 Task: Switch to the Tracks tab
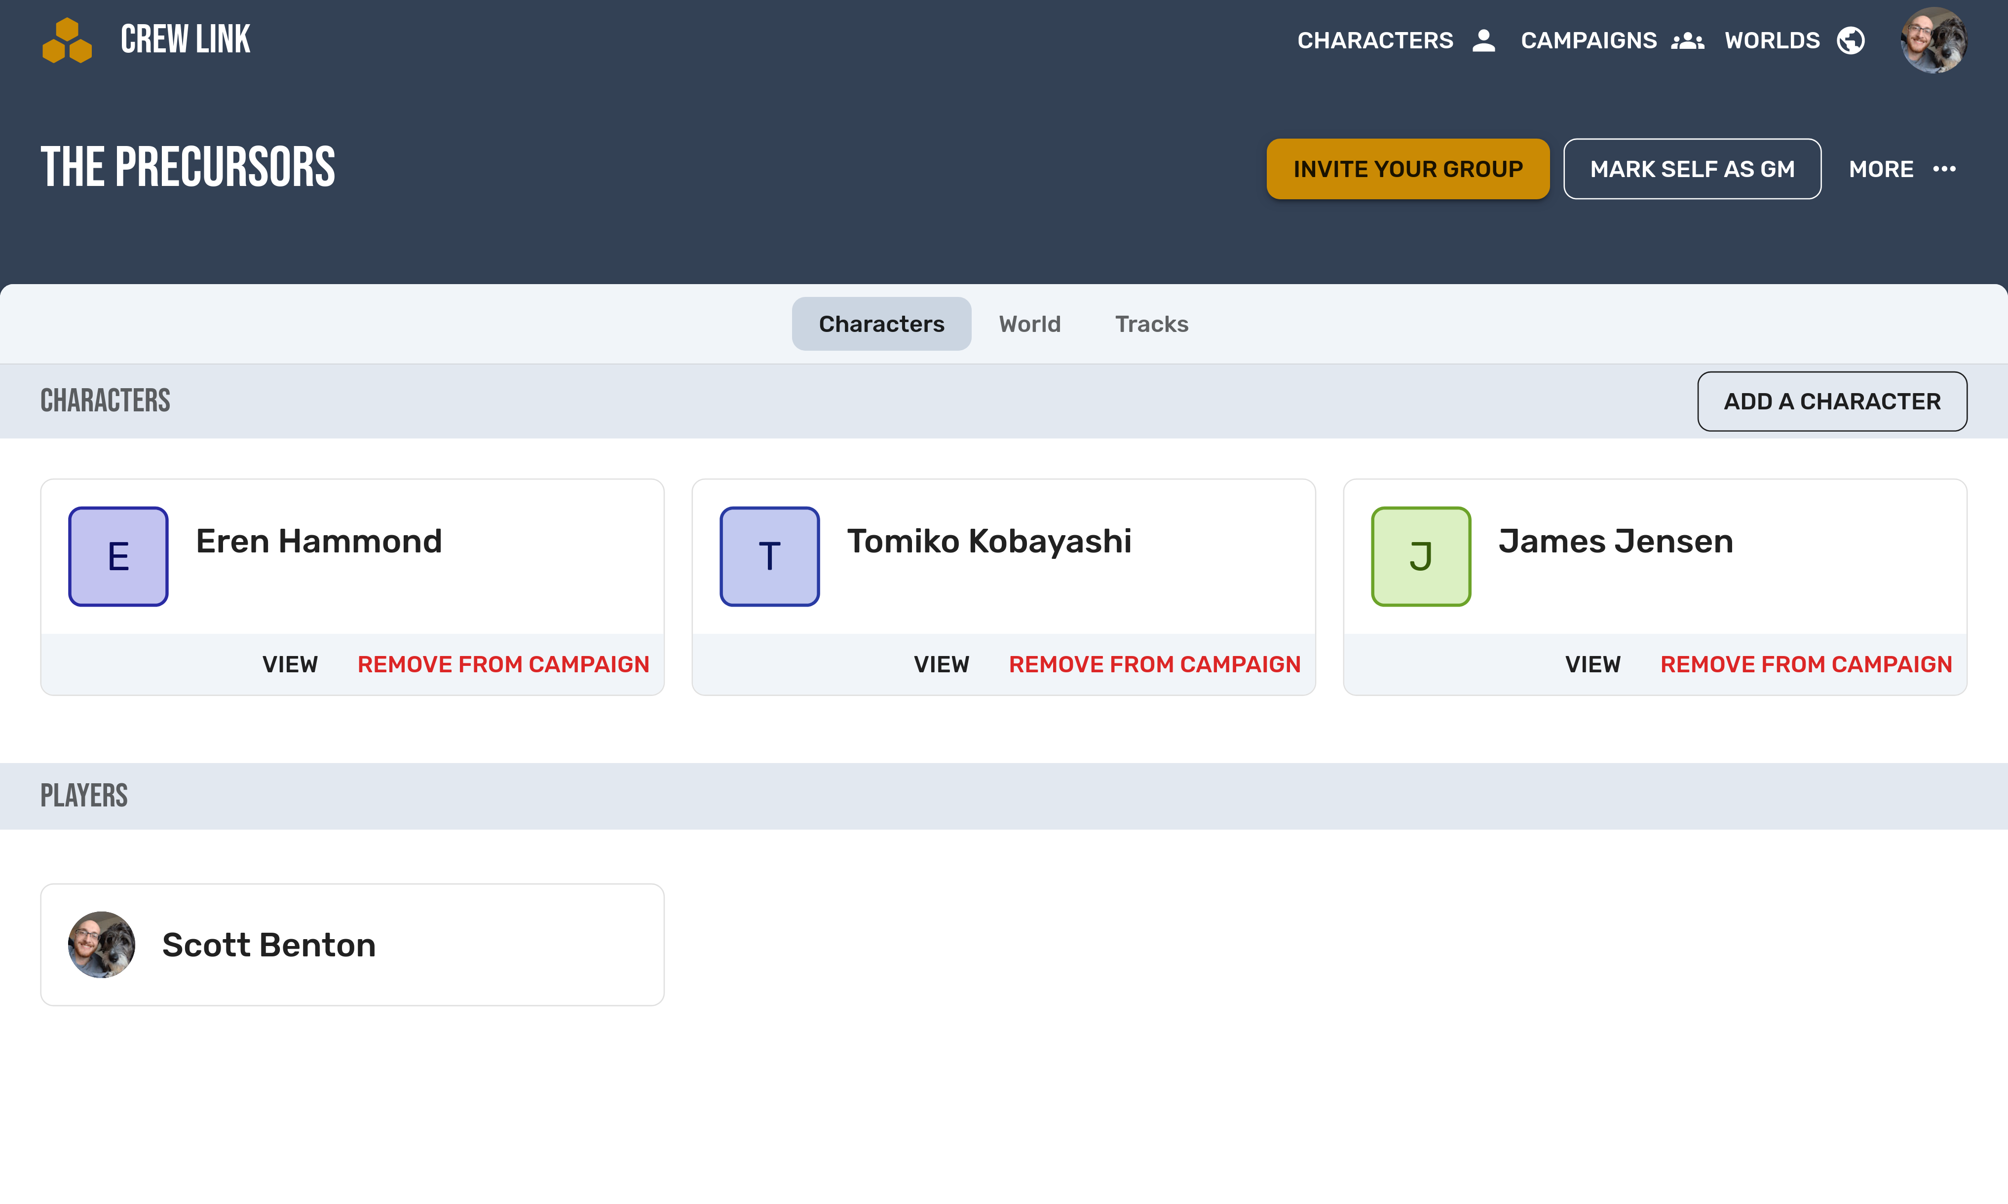1151,324
